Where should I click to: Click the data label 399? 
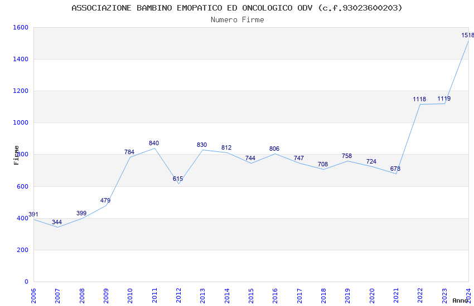click(81, 213)
